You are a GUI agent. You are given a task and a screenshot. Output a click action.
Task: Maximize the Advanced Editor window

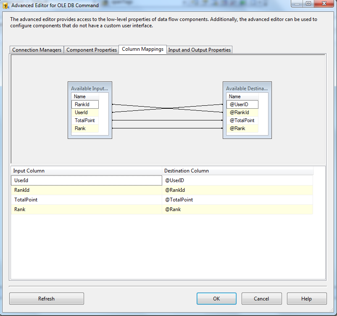pos(308,3)
